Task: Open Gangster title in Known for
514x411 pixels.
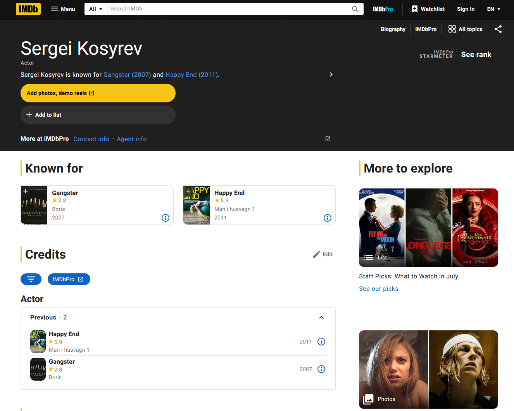Action: (x=65, y=193)
